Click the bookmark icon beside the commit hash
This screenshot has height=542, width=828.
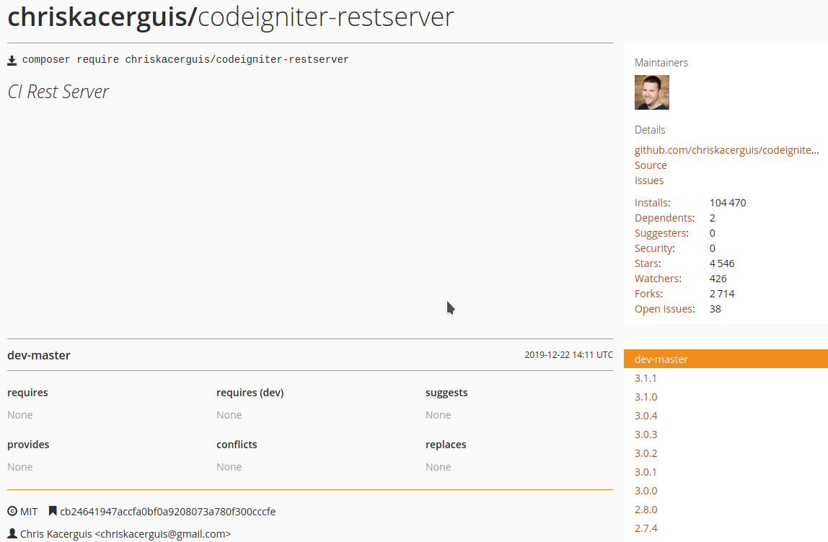[52, 510]
